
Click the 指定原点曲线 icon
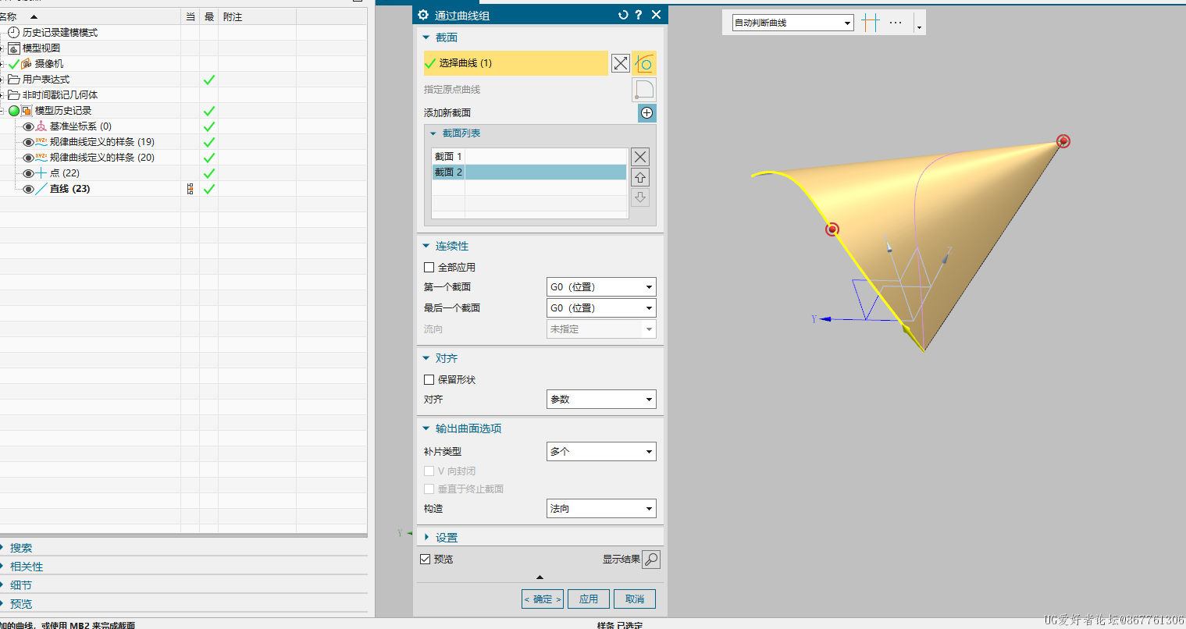[644, 90]
